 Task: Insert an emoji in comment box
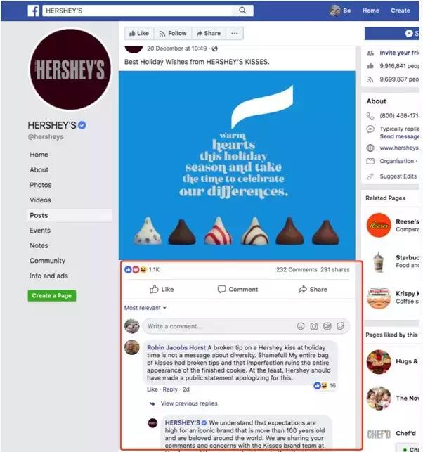301,326
